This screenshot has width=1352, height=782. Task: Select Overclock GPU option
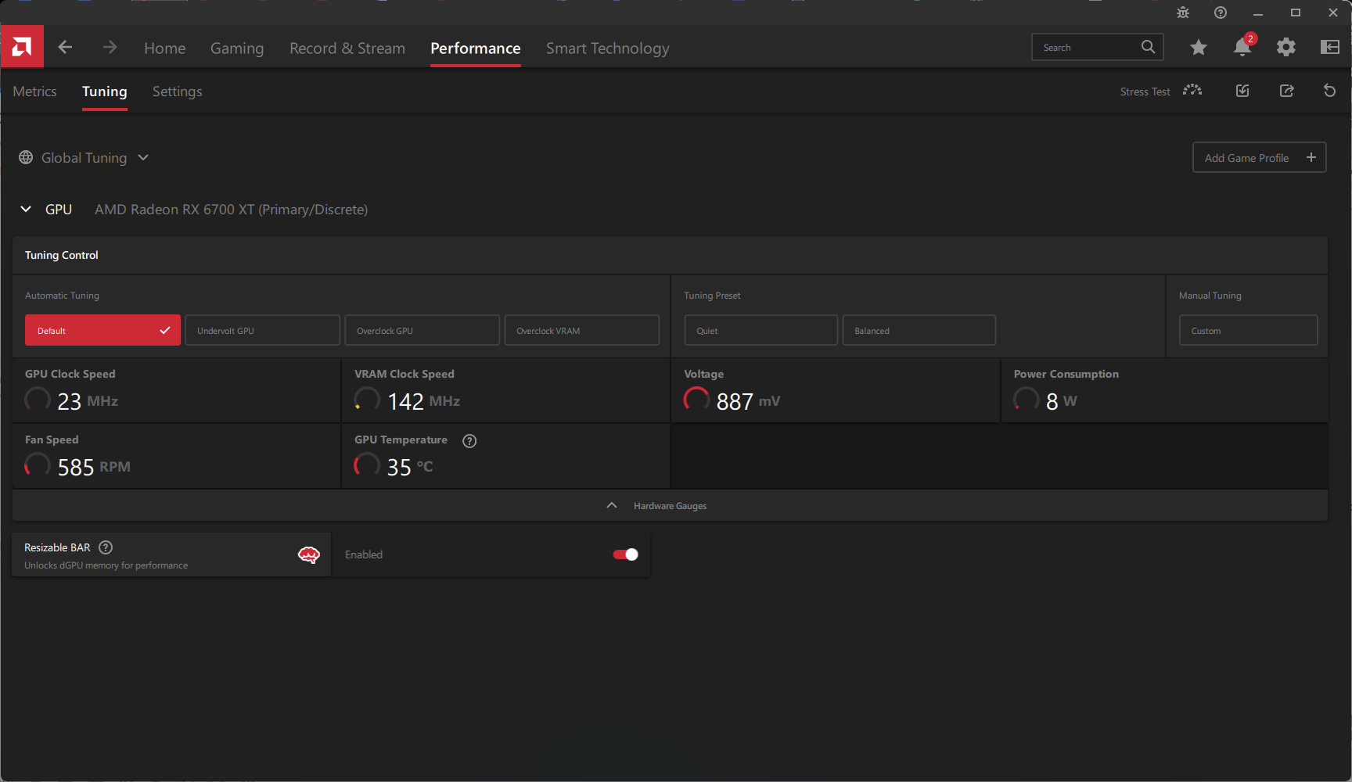point(422,330)
